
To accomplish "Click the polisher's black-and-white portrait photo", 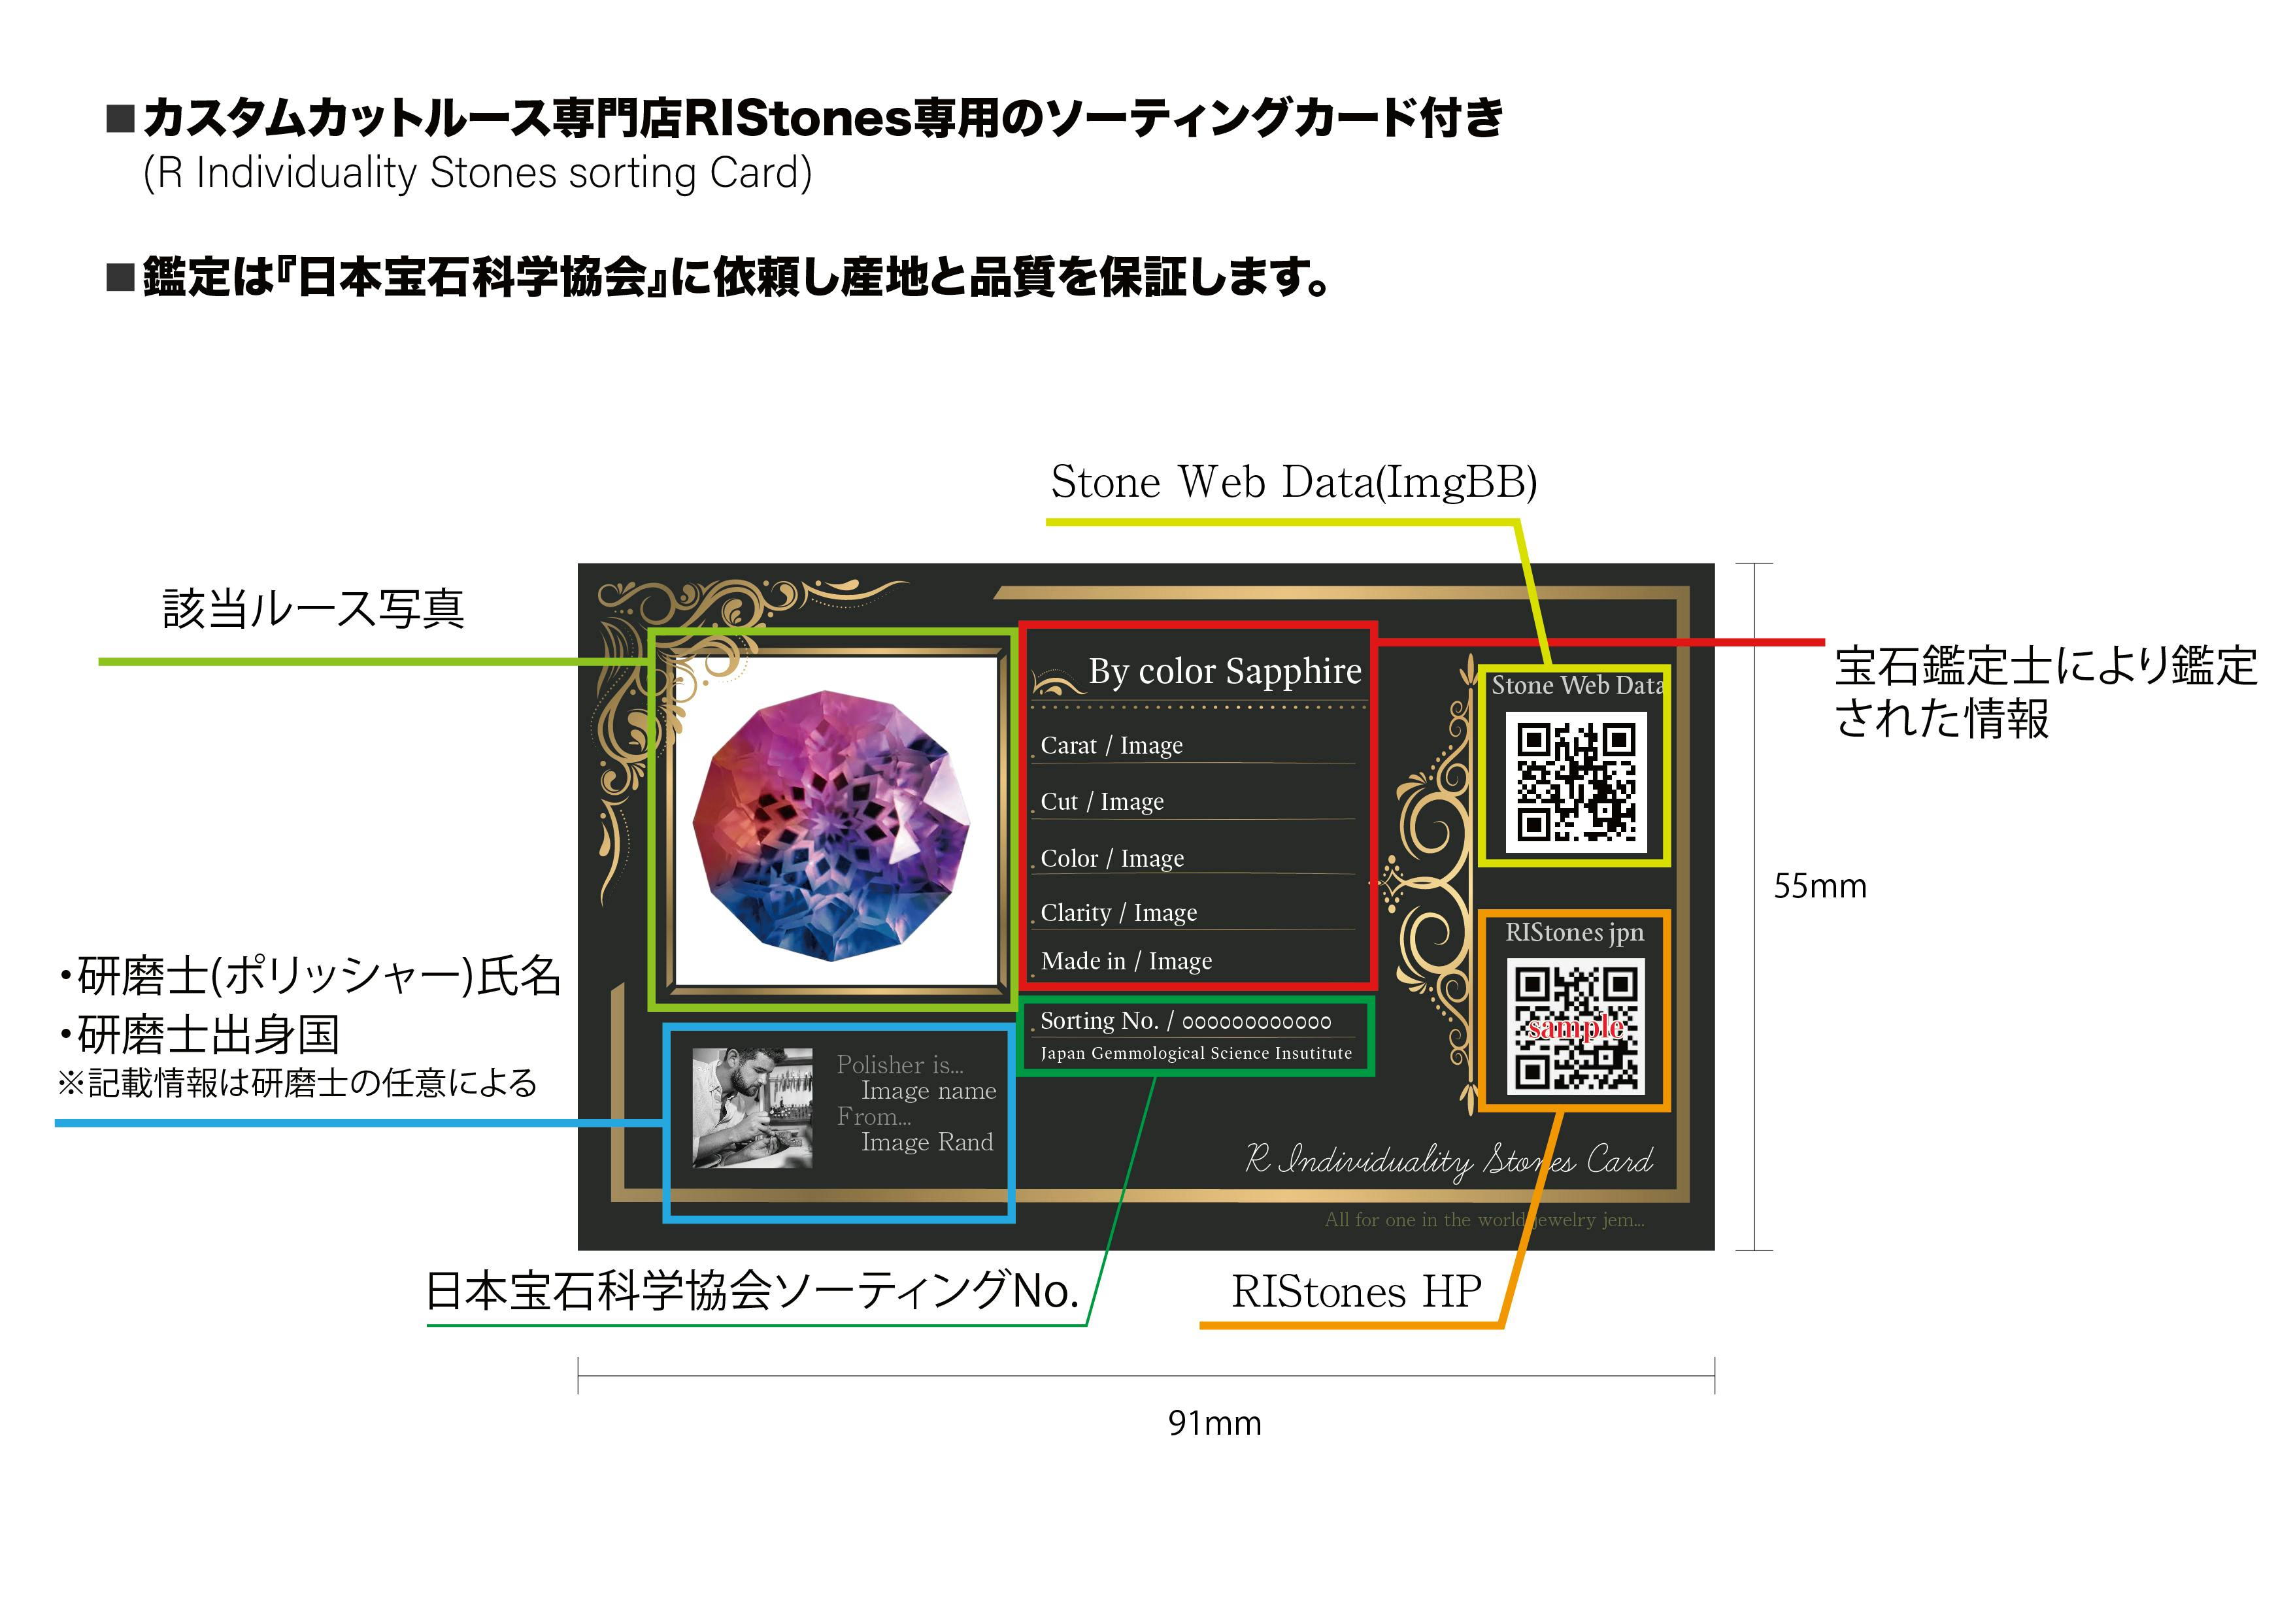I will [752, 1109].
